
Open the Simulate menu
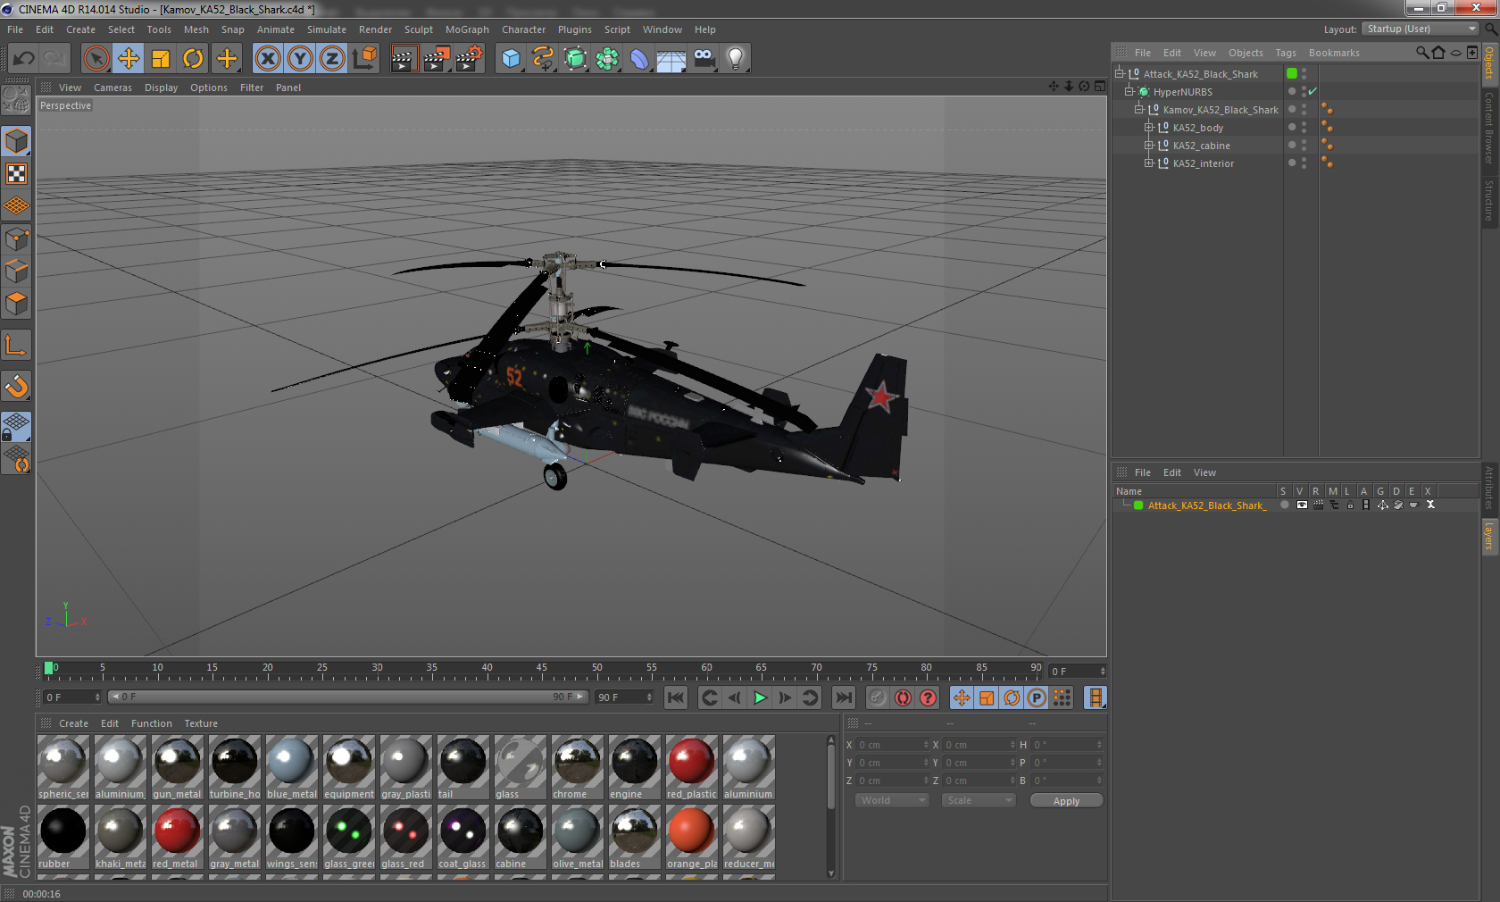327,29
